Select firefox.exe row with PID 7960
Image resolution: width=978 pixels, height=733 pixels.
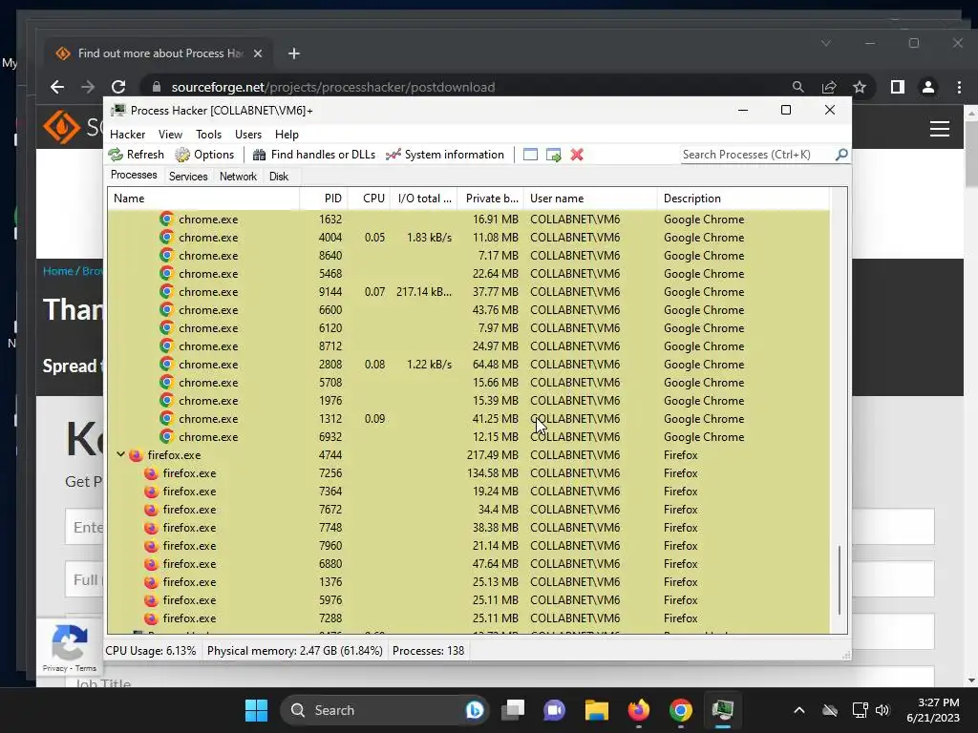click(468, 545)
